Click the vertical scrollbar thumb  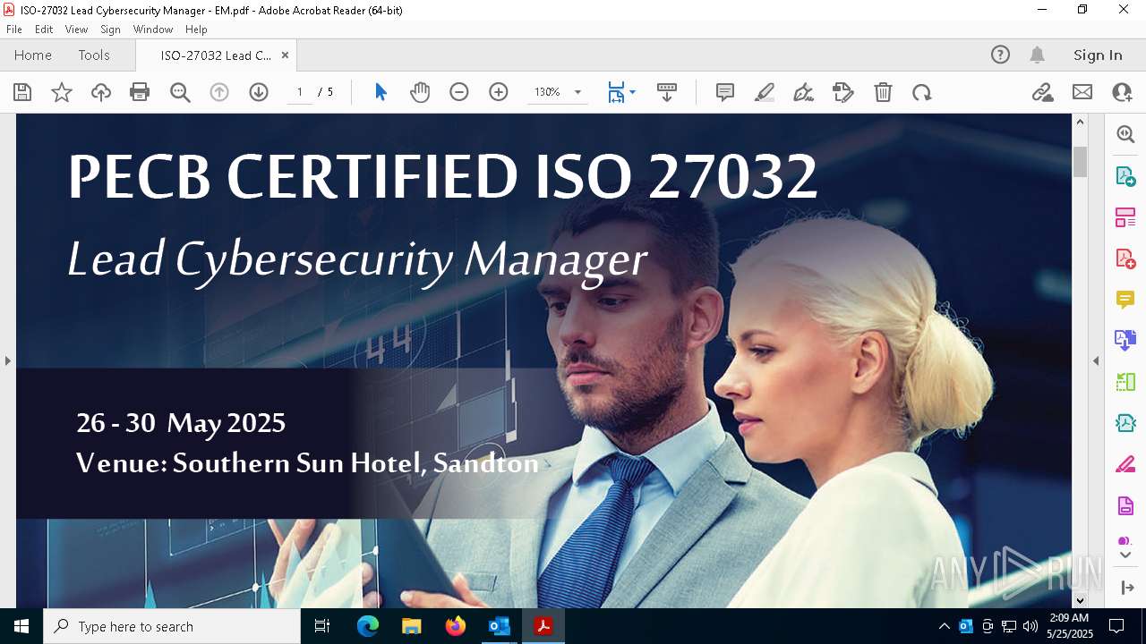(x=1080, y=162)
